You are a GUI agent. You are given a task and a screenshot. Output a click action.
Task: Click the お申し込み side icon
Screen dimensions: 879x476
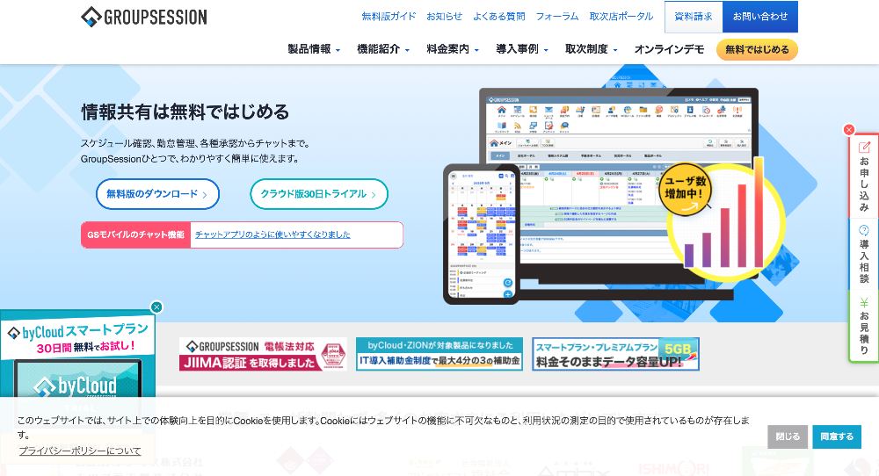tap(864, 176)
